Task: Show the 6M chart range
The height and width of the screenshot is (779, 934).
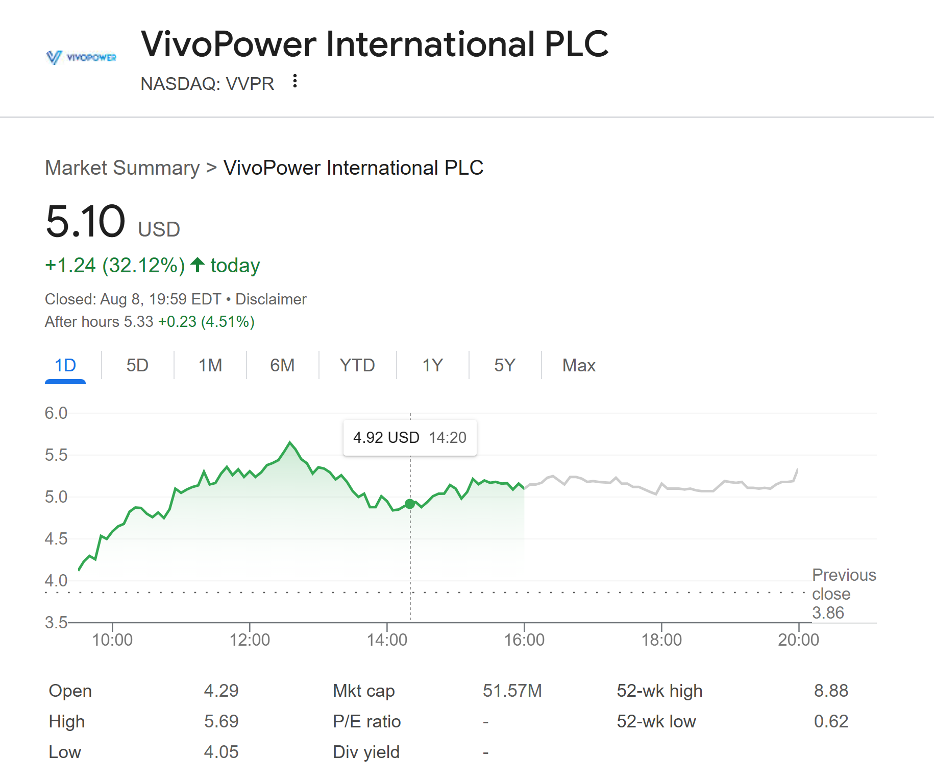Action: coord(282,365)
